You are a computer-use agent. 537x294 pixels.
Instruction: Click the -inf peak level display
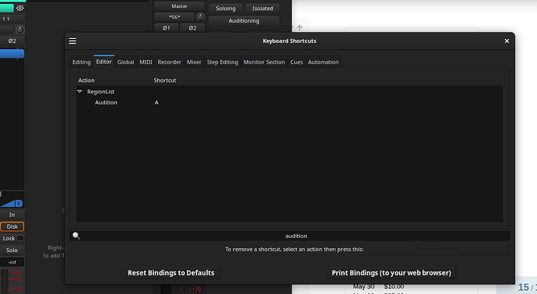[x=12, y=262]
